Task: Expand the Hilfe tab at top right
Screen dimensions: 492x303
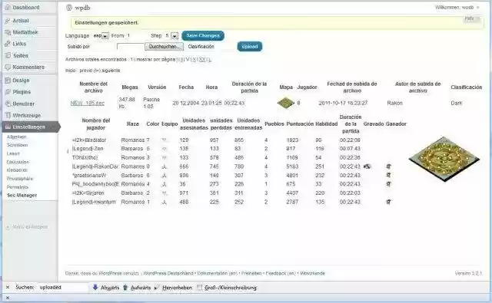Action: 472,18
